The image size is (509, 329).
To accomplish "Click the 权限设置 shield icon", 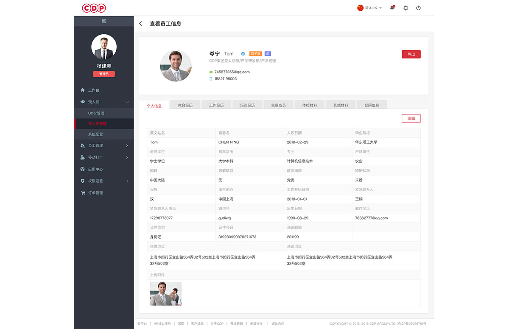I will click(x=83, y=181).
